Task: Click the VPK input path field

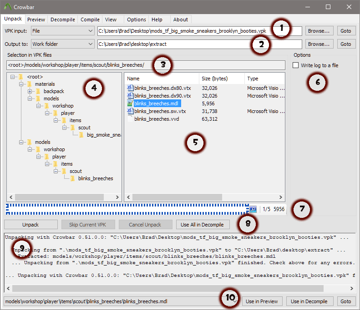Action: coord(199,31)
